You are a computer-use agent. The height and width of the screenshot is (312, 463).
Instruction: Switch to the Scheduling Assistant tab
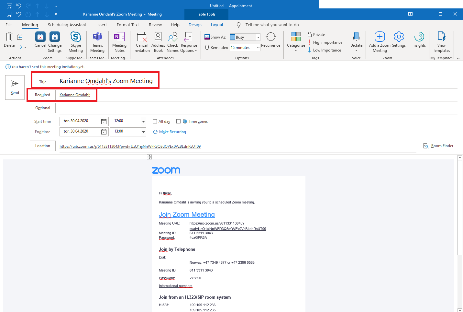[x=67, y=25]
